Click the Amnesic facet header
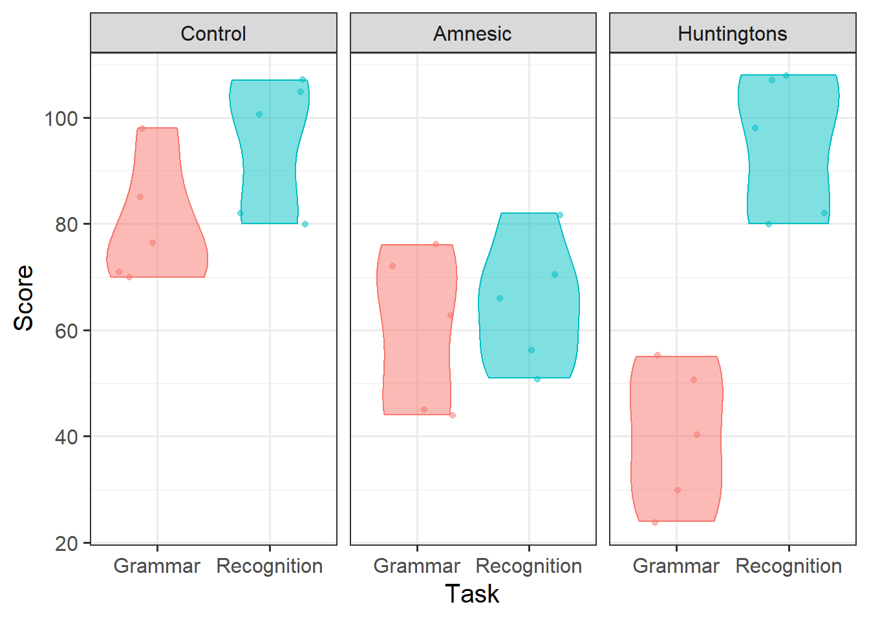 [x=473, y=34]
